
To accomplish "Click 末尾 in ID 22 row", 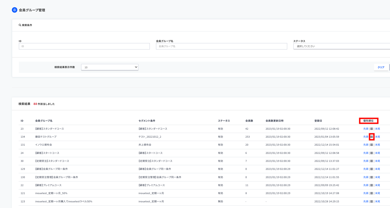I will point(378,185).
